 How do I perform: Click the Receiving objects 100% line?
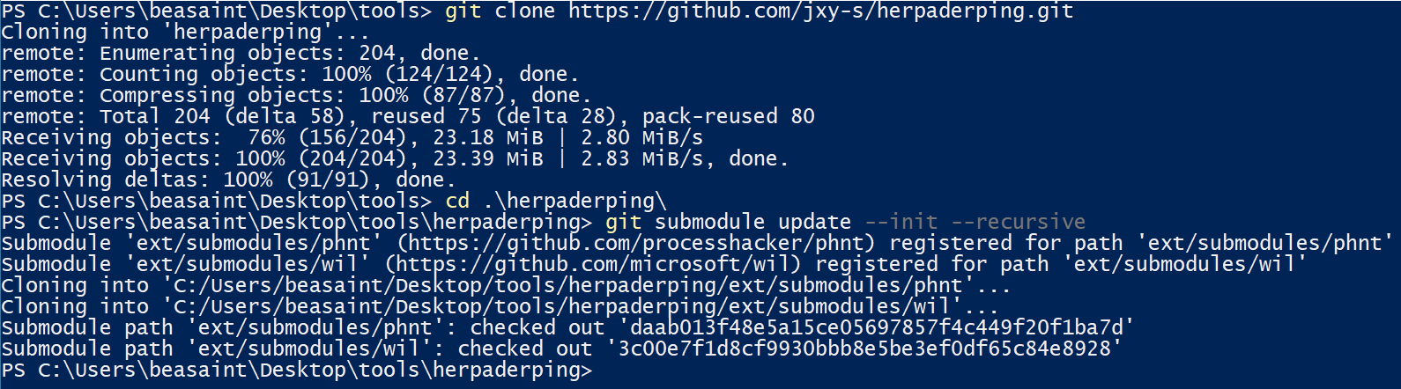(395, 158)
